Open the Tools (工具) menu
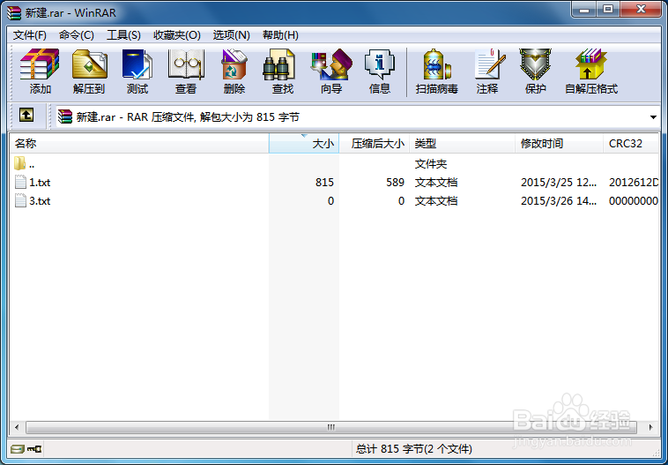668x465 pixels. click(x=123, y=35)
